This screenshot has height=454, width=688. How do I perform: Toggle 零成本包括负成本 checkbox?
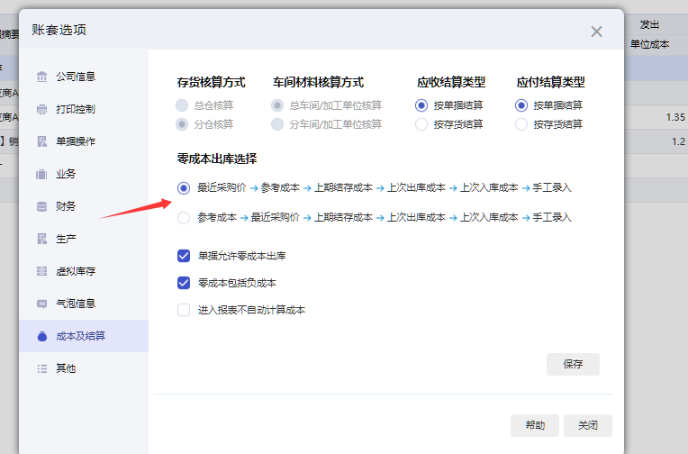coord(184,283)
